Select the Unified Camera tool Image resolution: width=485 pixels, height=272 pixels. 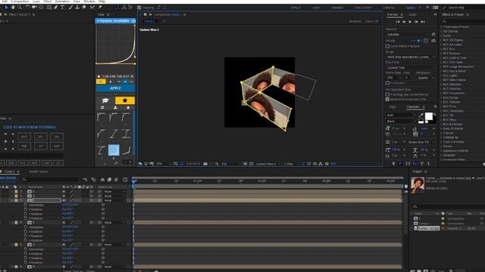[34, 7]
